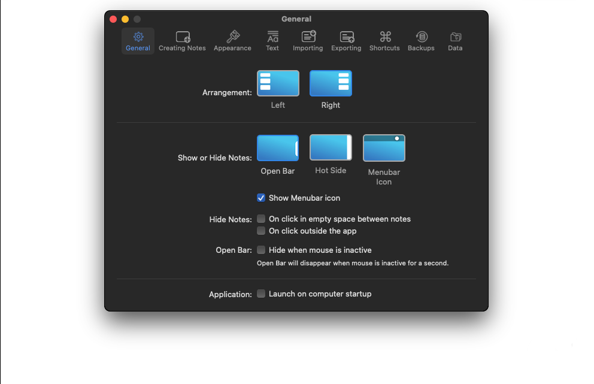Select the Open Bar display option
This screenshot has width=594, height=384.
(x=278, y=148)
